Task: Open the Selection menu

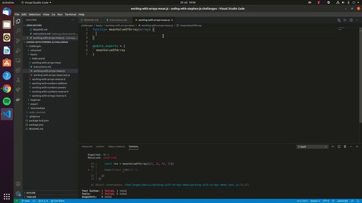Action: point(35,14)
